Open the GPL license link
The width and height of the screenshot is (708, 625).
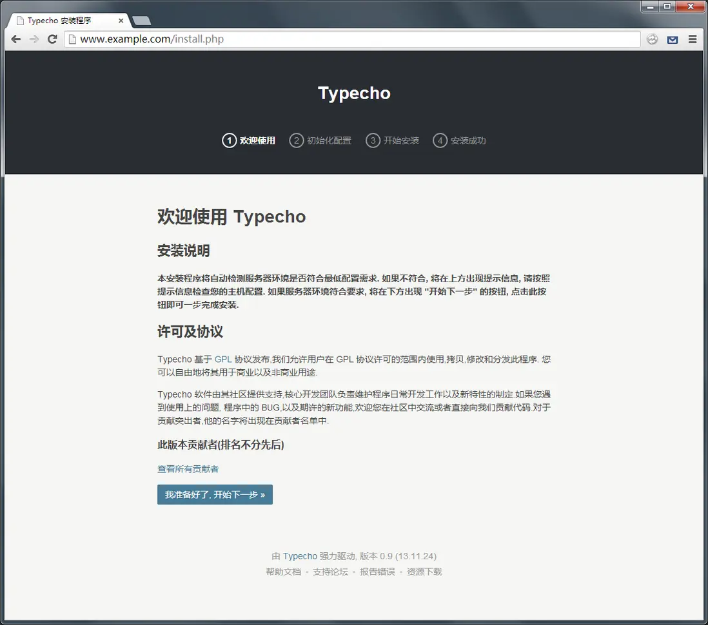pyautogui.click(x=222, y=359)
